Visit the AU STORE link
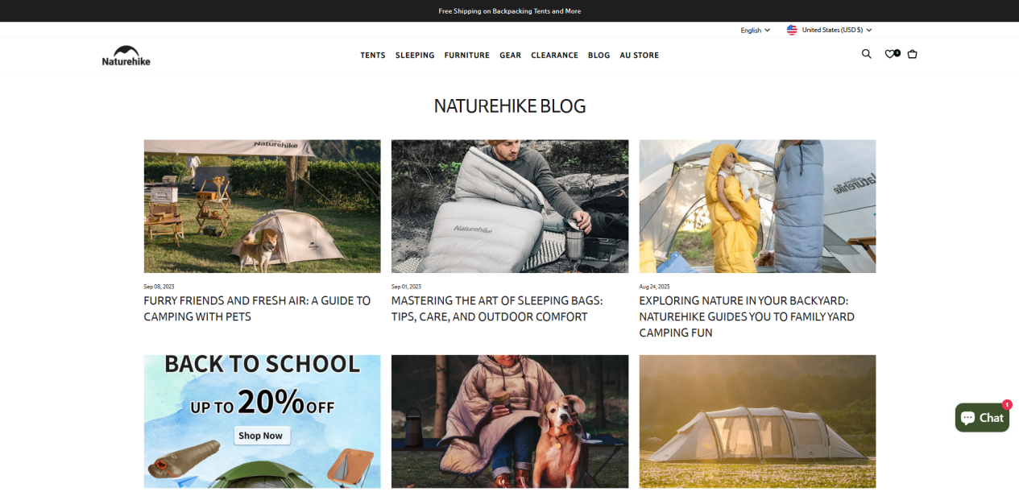The width and height of the screenshot is (1019, 492). (640, 56)
